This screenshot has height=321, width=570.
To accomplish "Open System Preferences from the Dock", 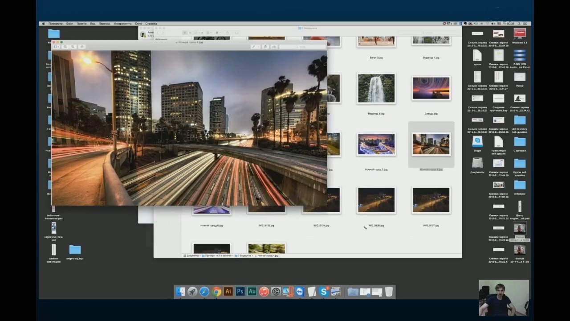I will point(276,292).
